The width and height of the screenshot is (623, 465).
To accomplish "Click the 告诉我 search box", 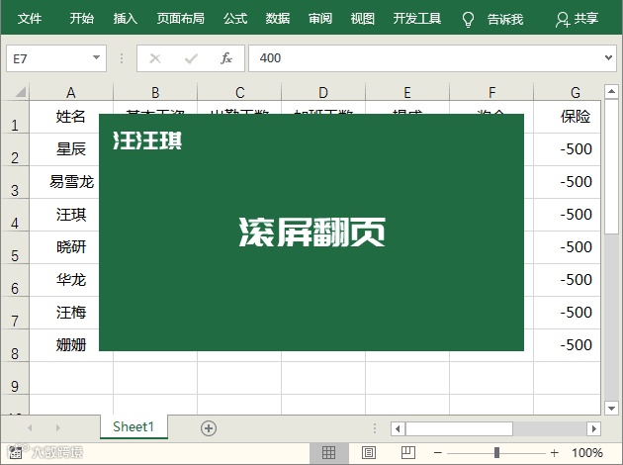I will click(505, 19).
